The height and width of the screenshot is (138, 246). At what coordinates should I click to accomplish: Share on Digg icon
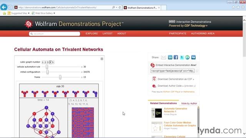point(193,57)
